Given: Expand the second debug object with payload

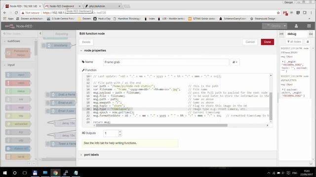Looking at the screenshot, I should (x=282, y=89).
